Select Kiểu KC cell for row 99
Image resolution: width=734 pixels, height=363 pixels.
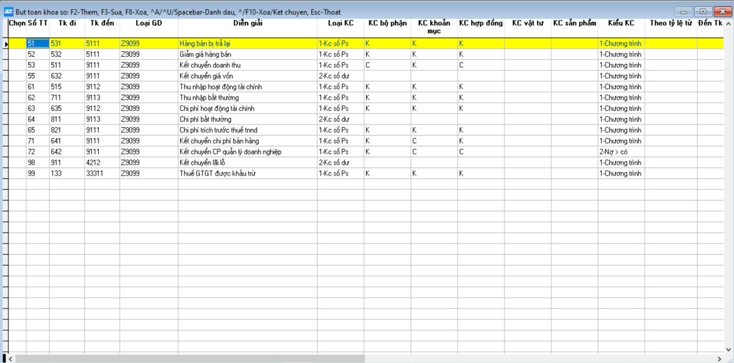[621, 174]
